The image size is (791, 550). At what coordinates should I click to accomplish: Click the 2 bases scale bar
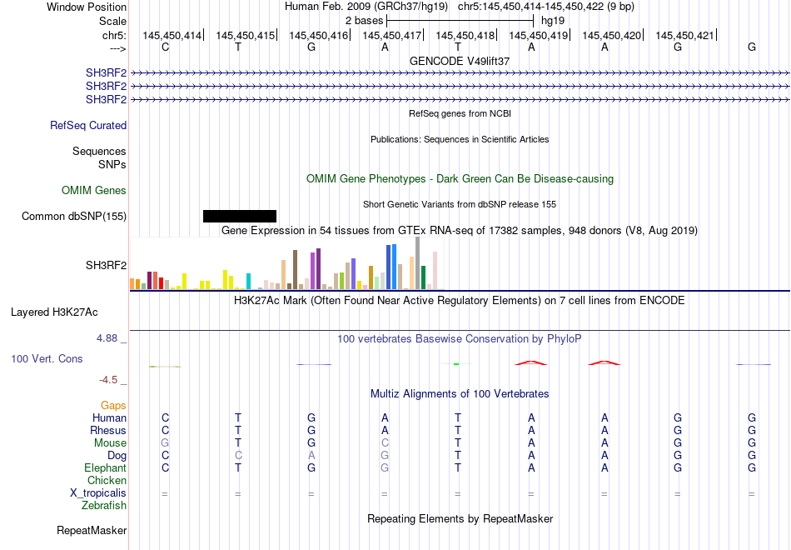pos(460,21)
